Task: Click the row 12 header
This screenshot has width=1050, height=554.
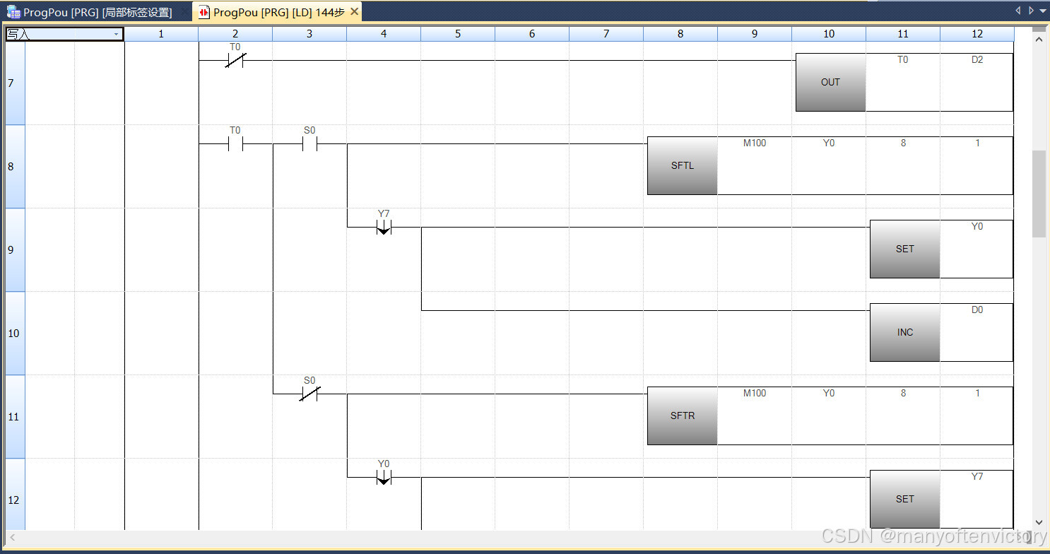Action: click(x=15, y=495)
